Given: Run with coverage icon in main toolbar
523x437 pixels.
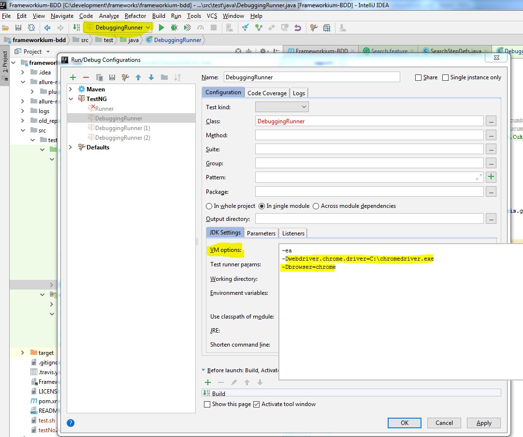Looking at the screenshot, I should pyautogui.click(x=188, y=28).
